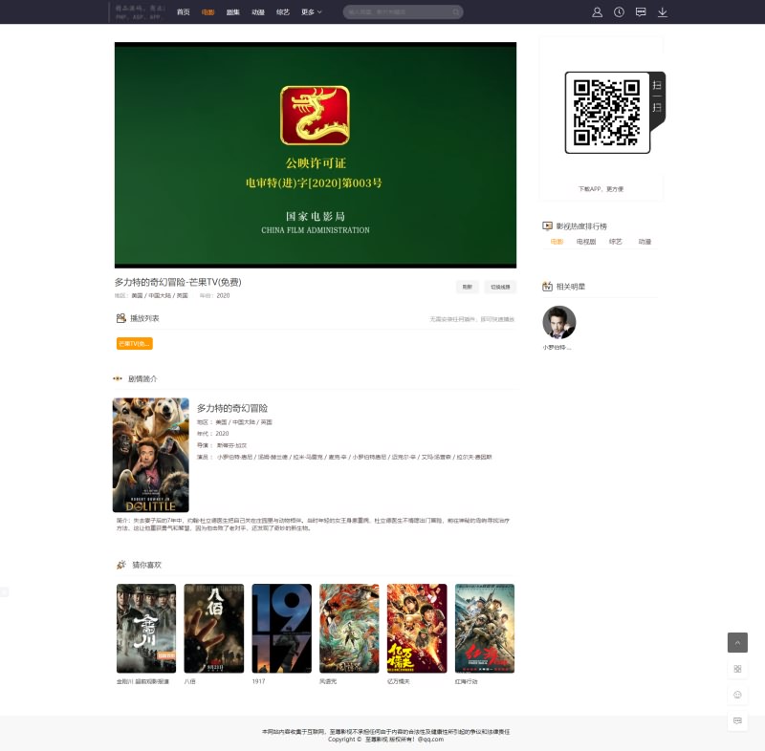The width and height of the screenshot is (765, 751).
Task: Click the Dolittle movie poster
Action: (151, 455)
